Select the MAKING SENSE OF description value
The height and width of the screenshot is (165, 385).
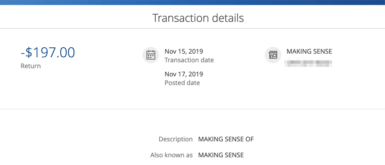point(226,139)
